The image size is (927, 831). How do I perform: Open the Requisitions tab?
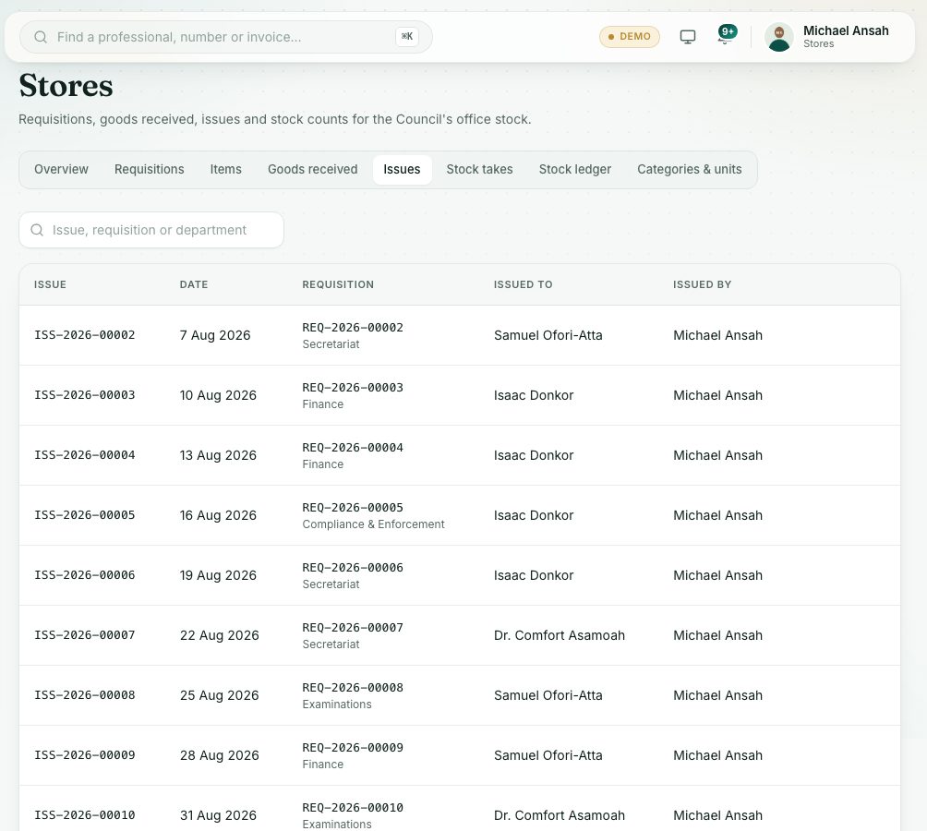click(x=149, y=170)
